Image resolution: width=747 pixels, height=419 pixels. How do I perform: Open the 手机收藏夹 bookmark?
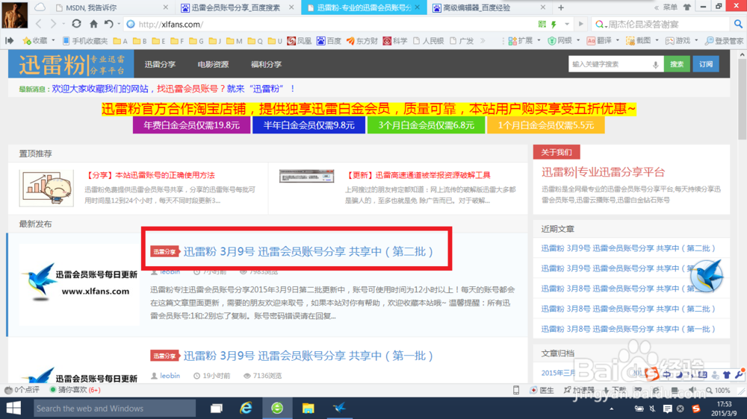85,41
